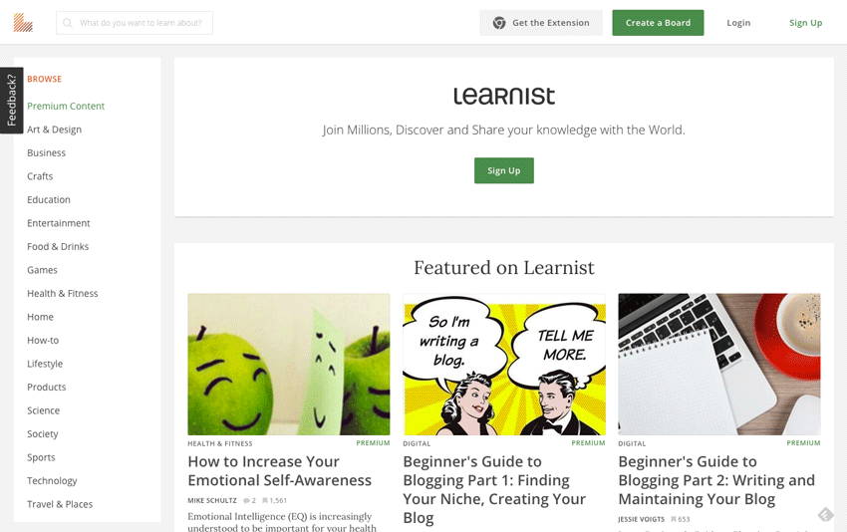Click the diamond badge icon at the bottom right corner
The height and width of the screenshot is (532, 847).
pos(825,514)
